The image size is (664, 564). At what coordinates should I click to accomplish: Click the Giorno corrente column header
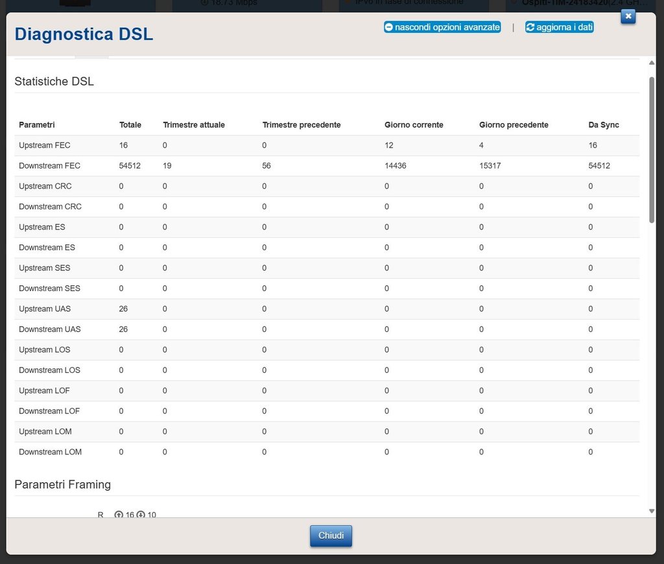[x=414, y=124]
